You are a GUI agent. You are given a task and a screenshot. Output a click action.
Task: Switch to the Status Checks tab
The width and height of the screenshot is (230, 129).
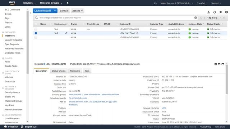(x=59, y=71)
